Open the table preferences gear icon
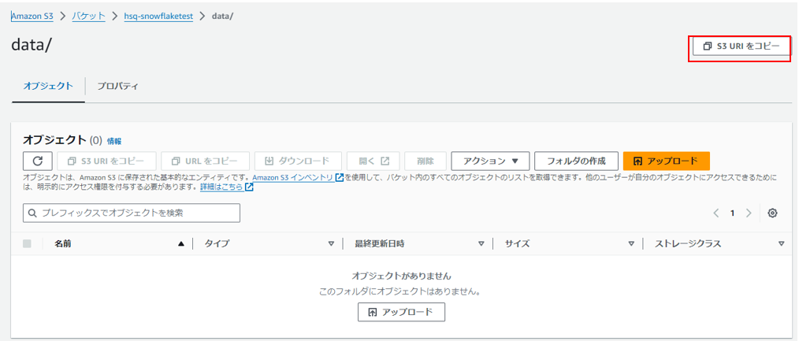The width and height of the screenshot is (799, 341). 772,213
